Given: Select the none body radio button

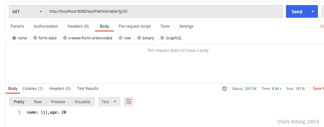Looking at the screenshot, I should (x=14, y=38).
